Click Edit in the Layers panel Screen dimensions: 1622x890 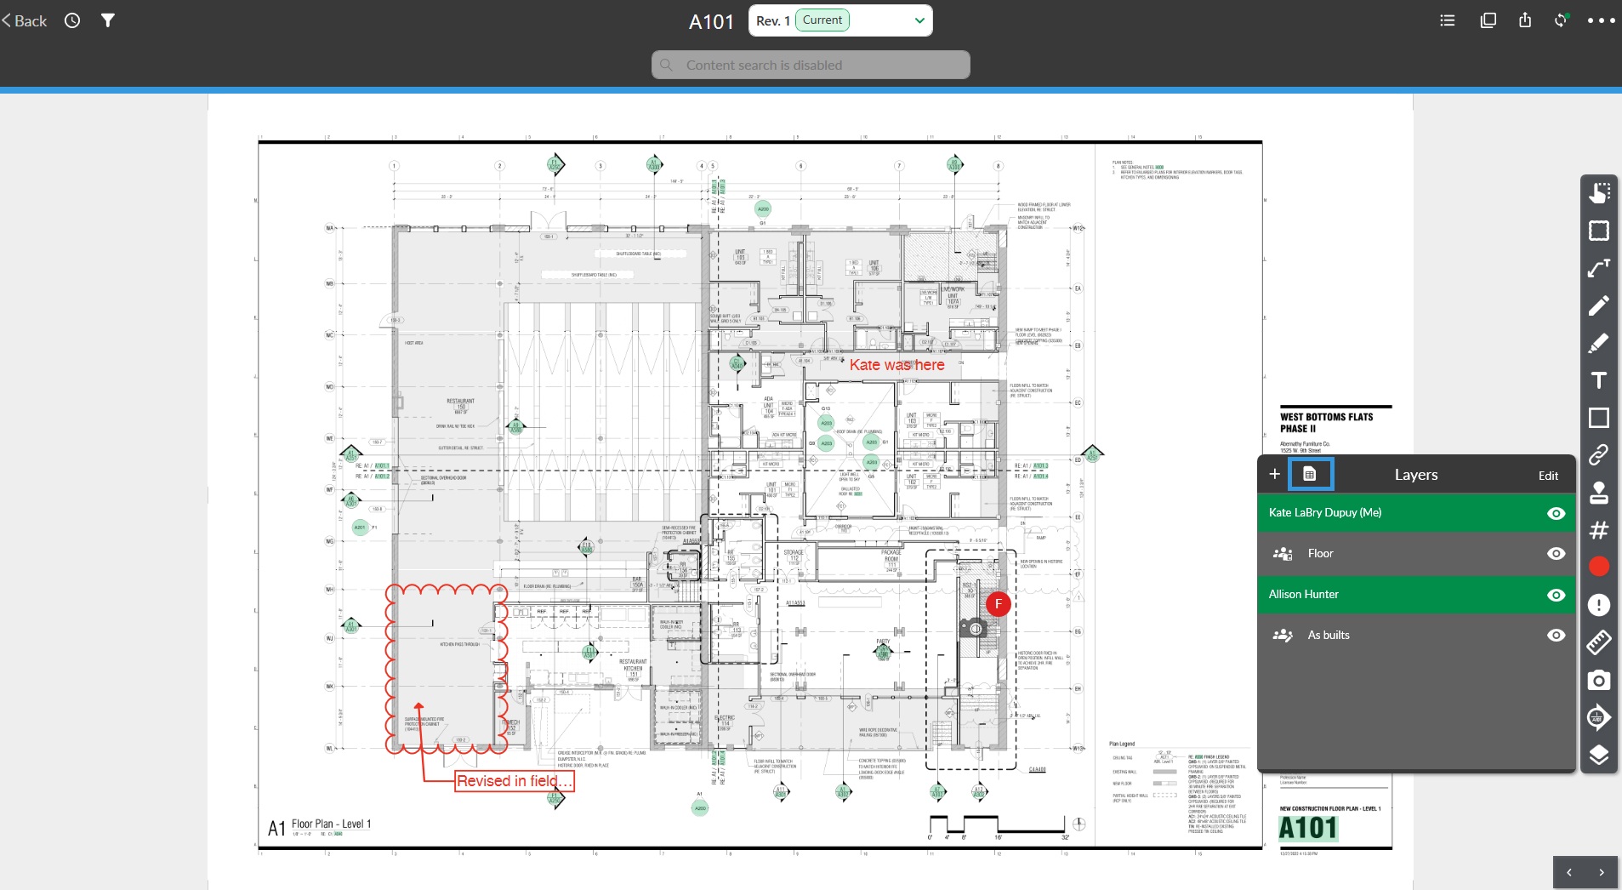[1548, 476]
